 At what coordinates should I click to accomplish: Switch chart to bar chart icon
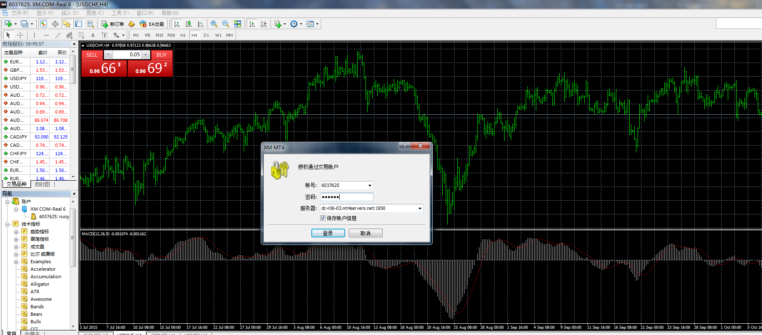click(x=177, y=24)
